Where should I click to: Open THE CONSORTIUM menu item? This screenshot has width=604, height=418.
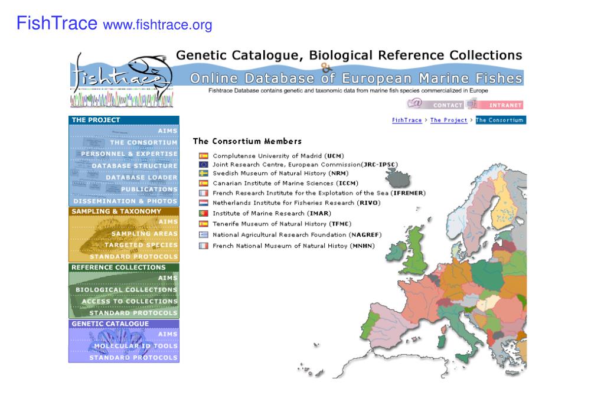(x=143, y=142)
